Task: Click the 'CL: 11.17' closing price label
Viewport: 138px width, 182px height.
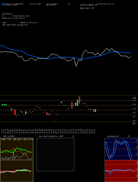Action: pos(51,5)
